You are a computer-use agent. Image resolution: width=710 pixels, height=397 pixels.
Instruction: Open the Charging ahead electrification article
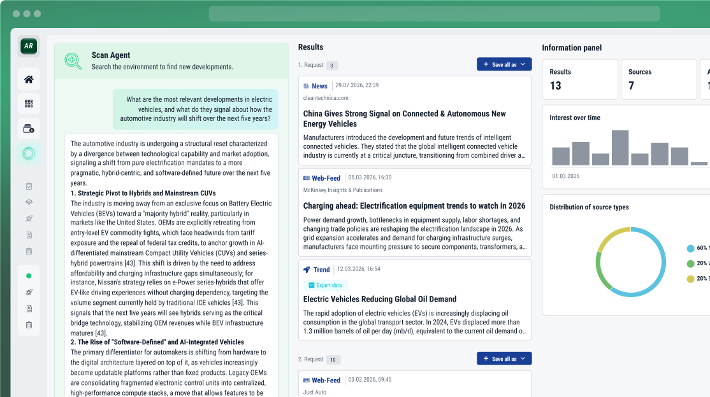(414, 205)
